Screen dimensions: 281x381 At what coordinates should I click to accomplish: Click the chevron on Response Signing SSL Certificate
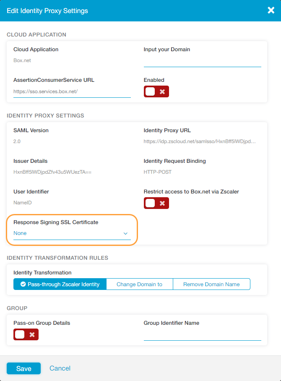click(x=125, y=233)
